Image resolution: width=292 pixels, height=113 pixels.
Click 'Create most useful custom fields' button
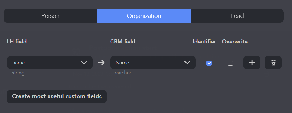coord(57,97)
